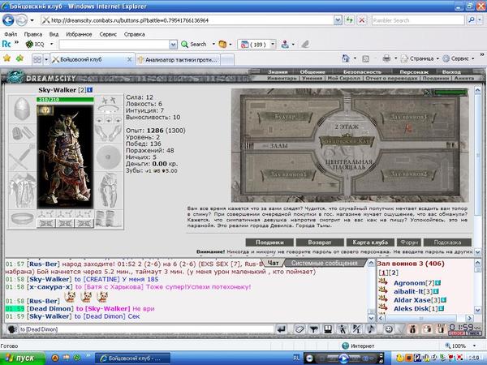Click the empty armor shirt slot
Screen dimensions: 487x365
(22, 191)
